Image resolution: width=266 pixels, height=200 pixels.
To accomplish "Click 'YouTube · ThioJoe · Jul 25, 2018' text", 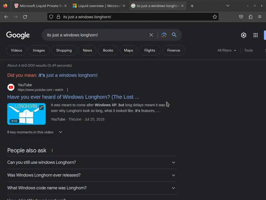I will (78, 119).
